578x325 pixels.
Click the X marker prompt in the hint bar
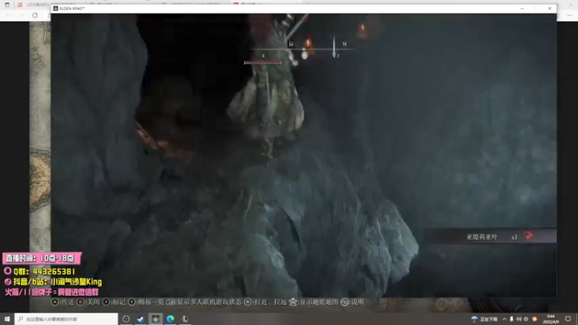pyautogui.click(x=114, y=302)
